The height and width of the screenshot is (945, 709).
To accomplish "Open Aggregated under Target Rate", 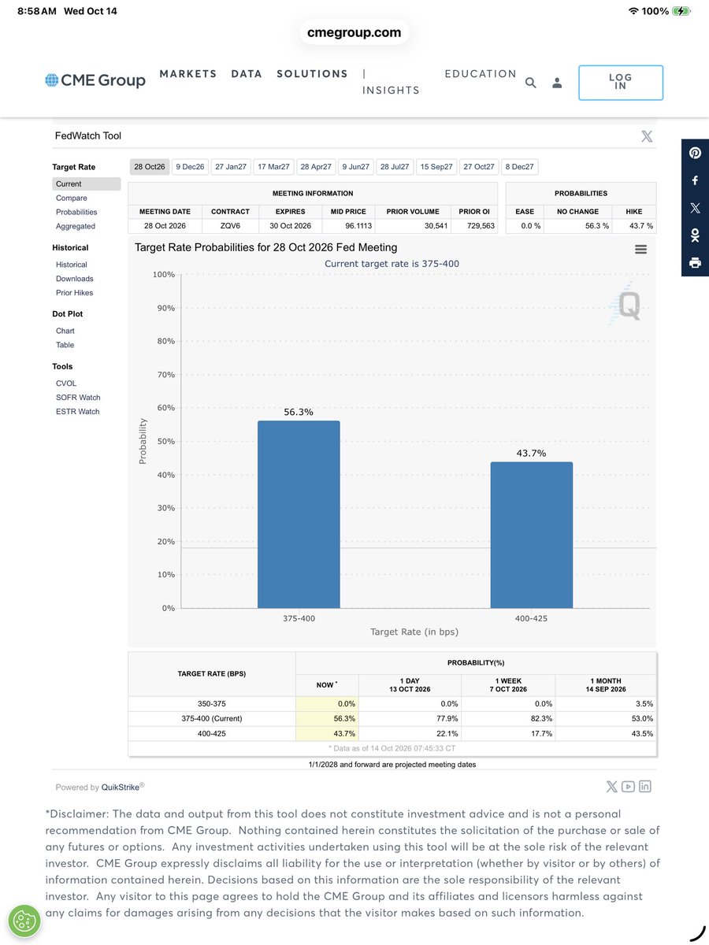I will [76, 227].
